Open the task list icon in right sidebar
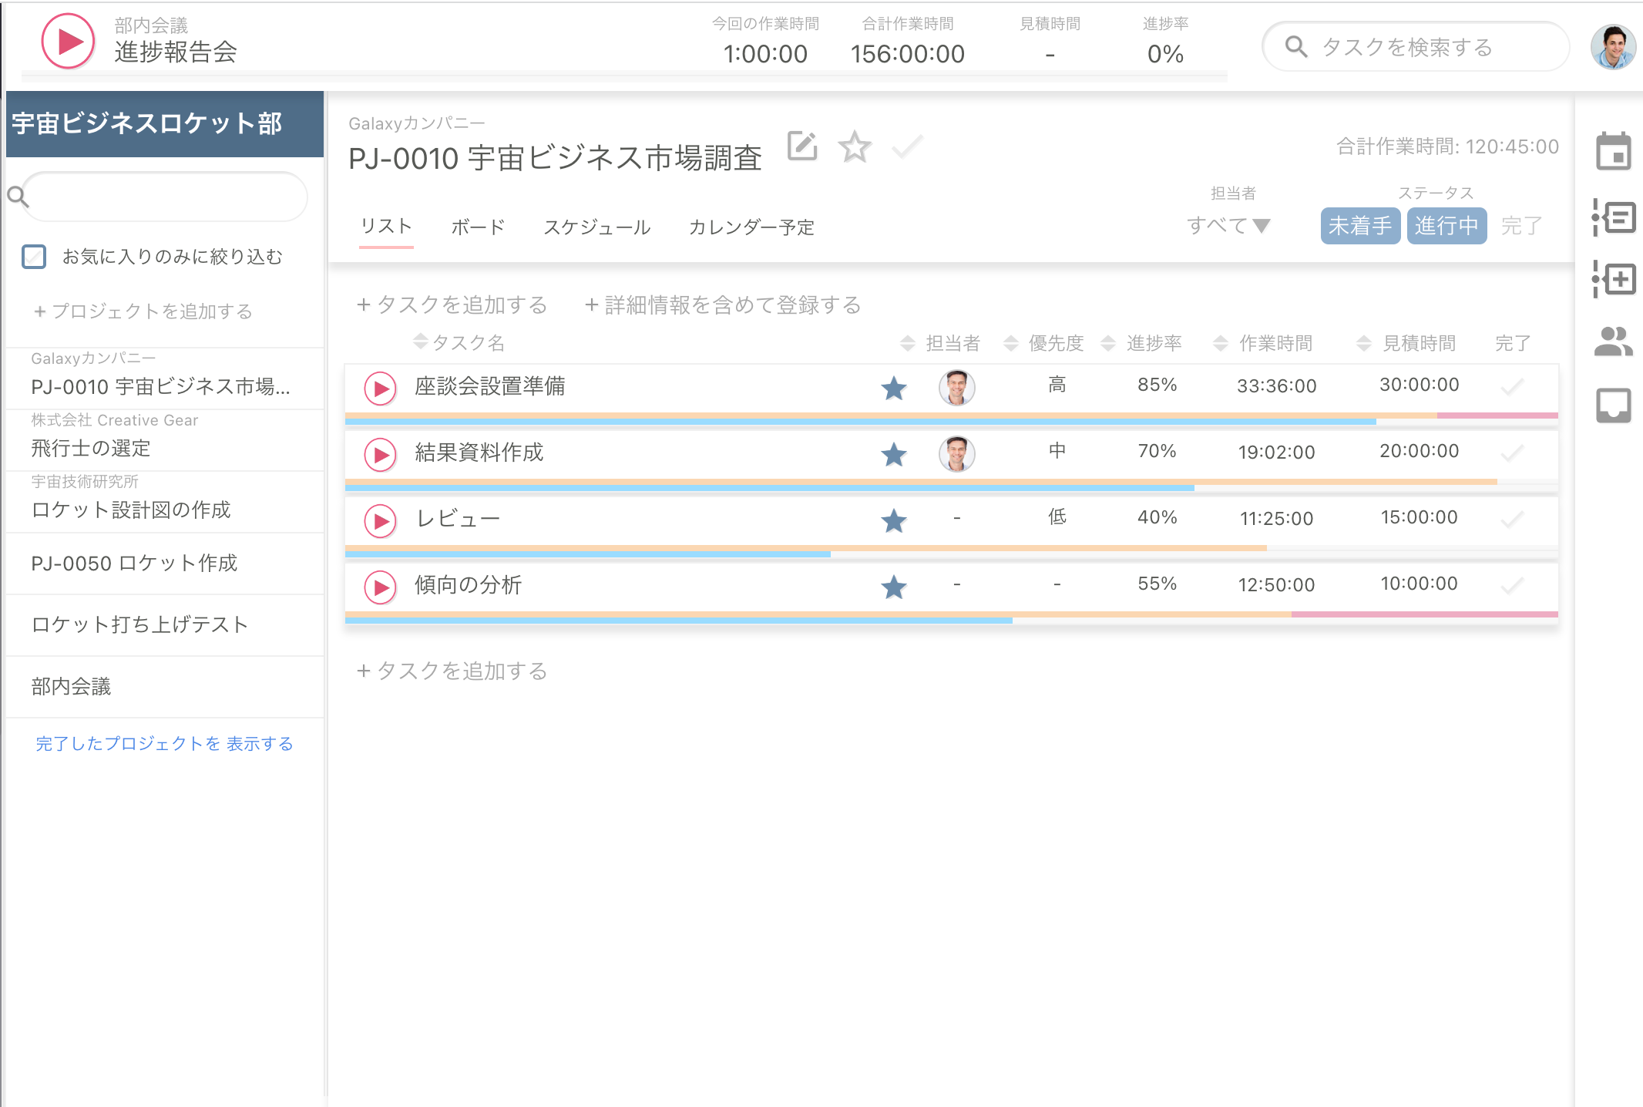 pos(1613,217)
